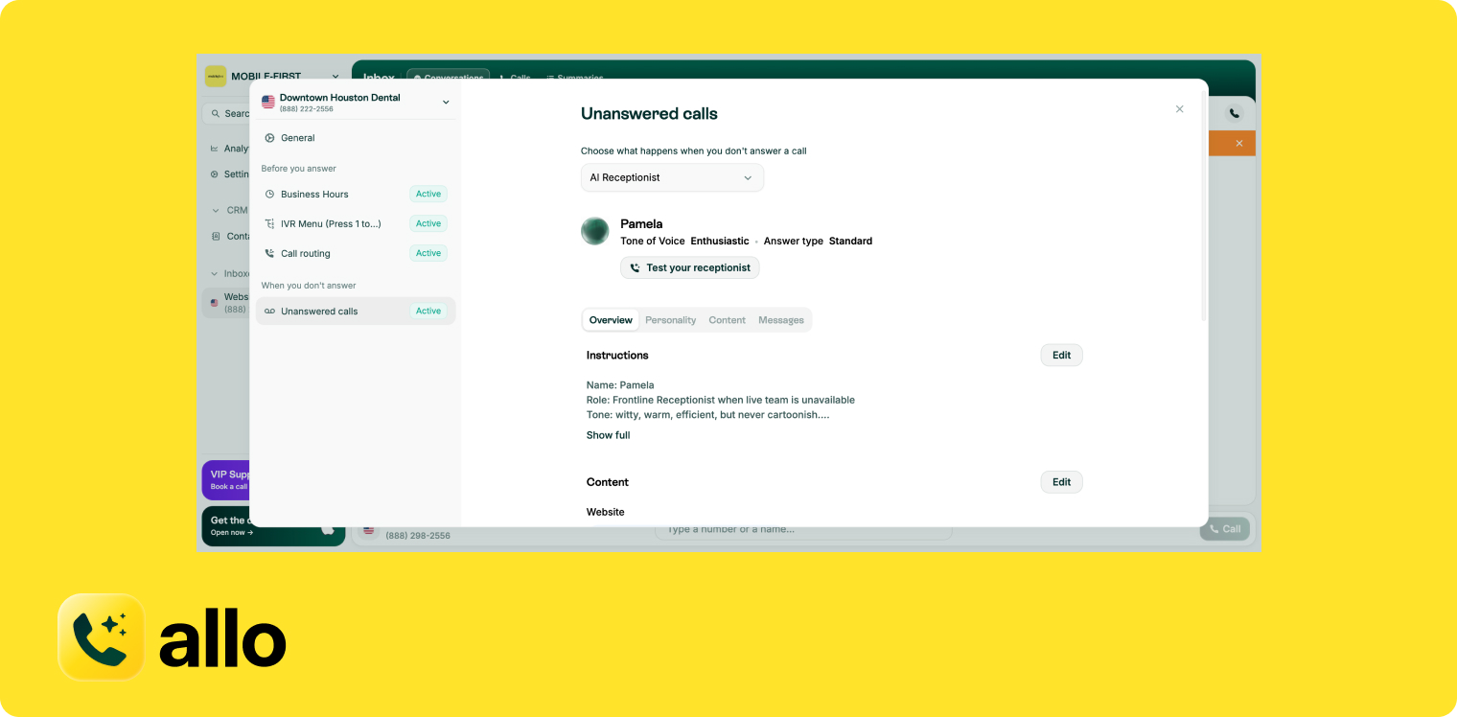Expand the Downtown Houston Dental number selector

pos(446,103)
